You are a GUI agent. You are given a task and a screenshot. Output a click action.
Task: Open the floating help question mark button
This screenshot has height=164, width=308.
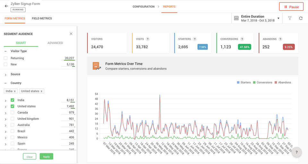[296, 152]
